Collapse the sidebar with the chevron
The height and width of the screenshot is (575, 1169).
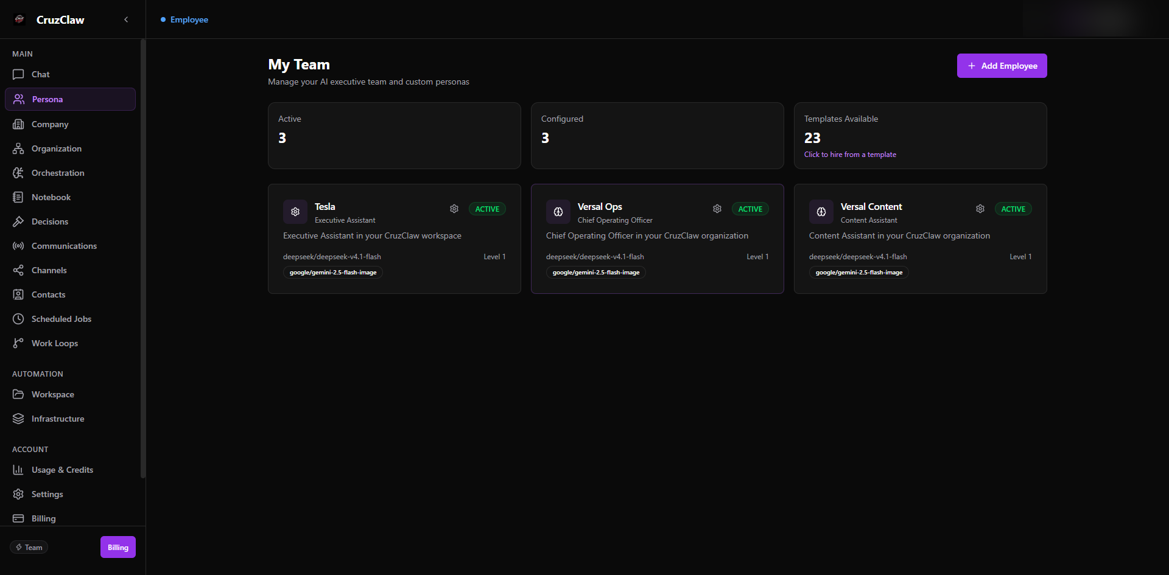126,19
